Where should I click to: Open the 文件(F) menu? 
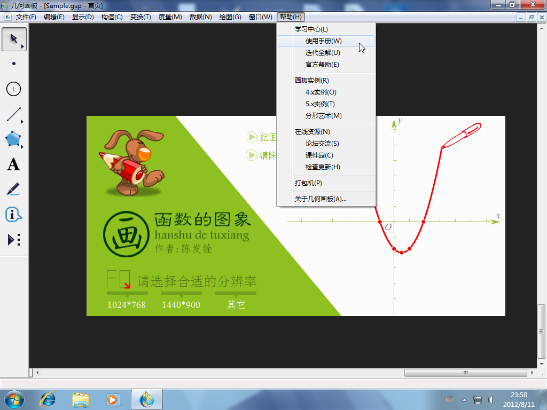click(x=26, y=17)
